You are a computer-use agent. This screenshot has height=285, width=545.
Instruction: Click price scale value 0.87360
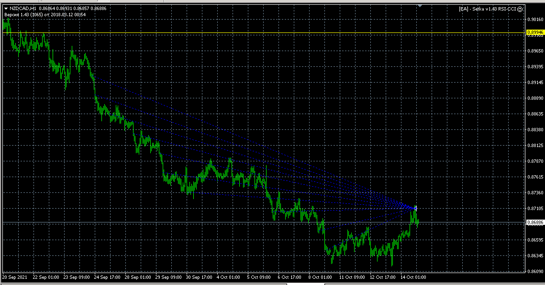[x=535, y=192]
